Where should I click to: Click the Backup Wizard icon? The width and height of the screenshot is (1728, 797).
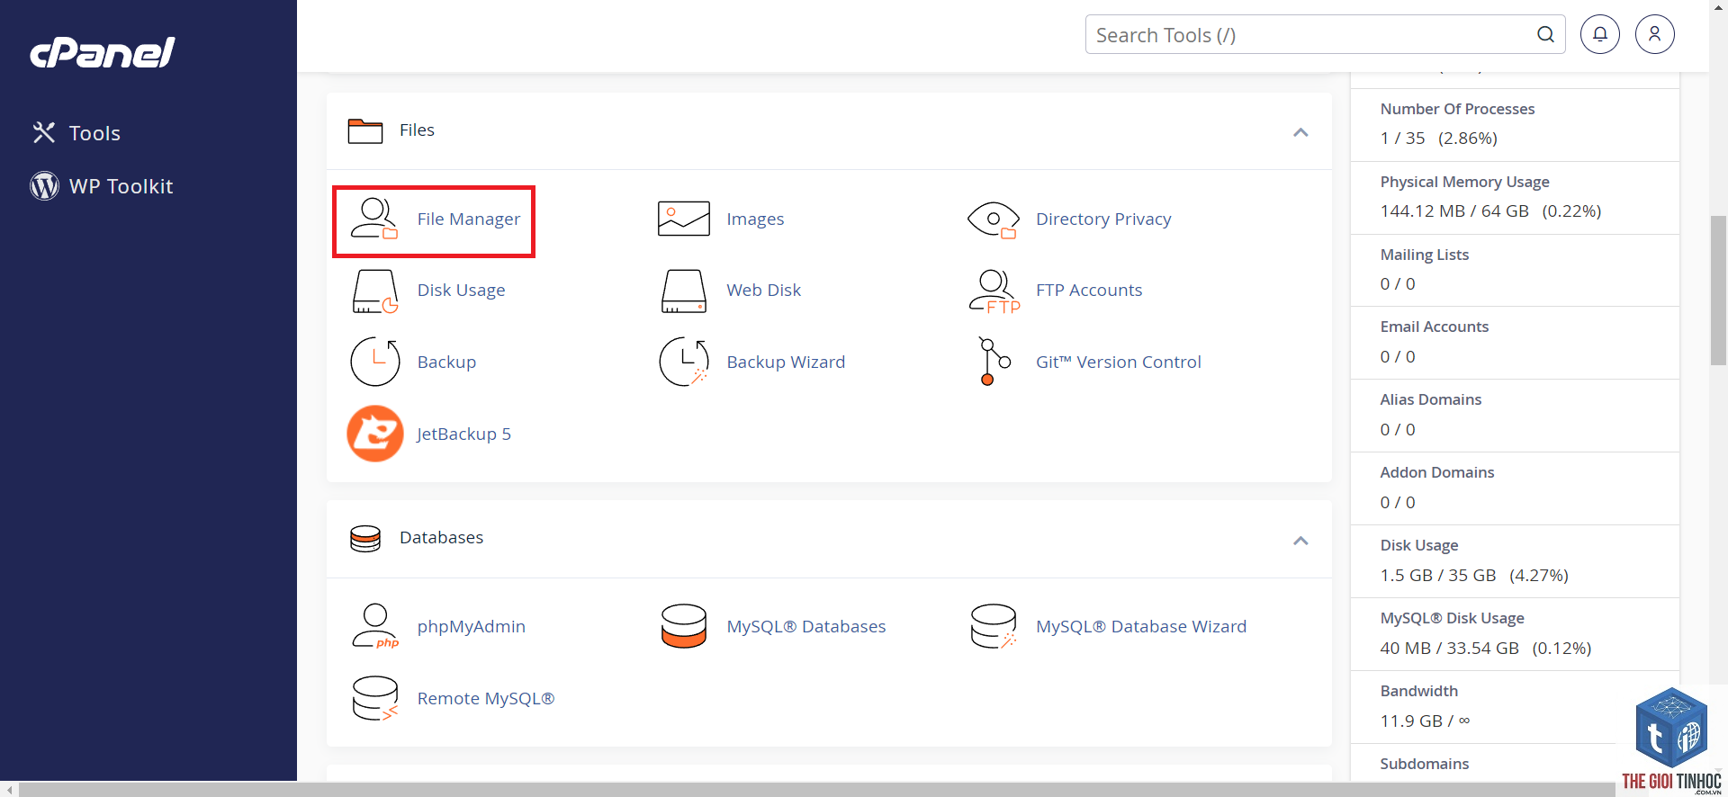tap(684, 362)
